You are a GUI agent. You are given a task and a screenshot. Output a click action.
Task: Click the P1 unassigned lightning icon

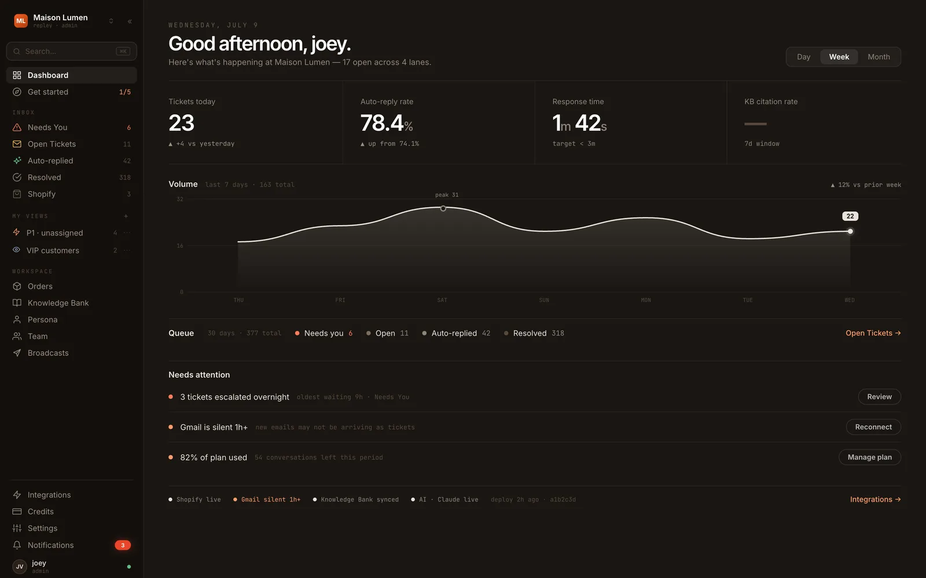pos(16,233)
